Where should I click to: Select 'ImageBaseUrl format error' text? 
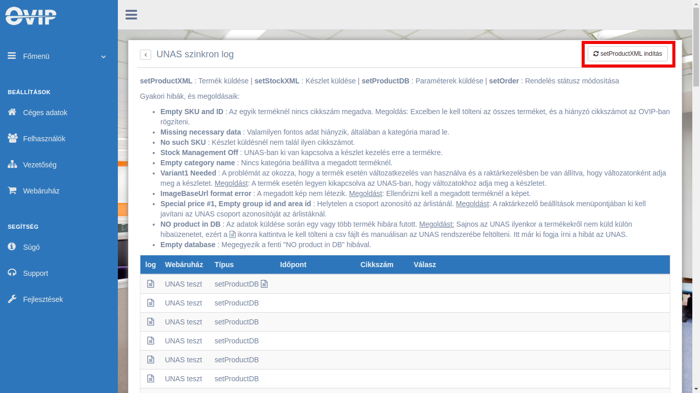tap(206, 193)
